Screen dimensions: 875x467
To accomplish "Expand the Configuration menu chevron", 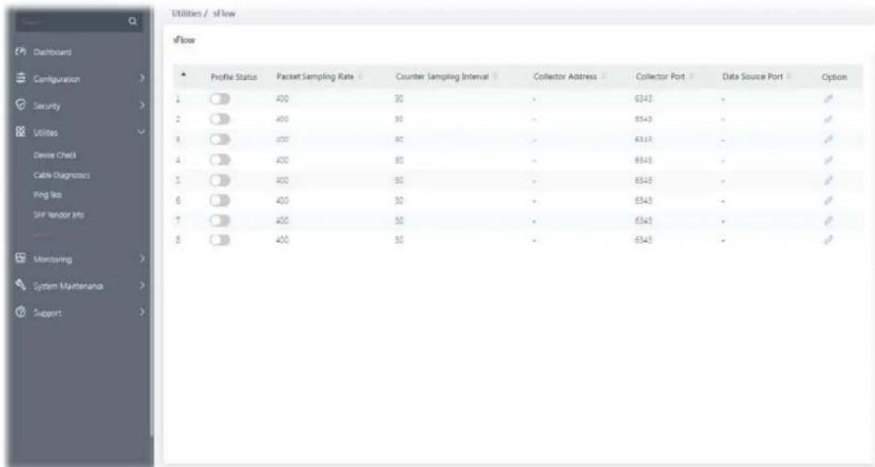I will coord(142,79).
